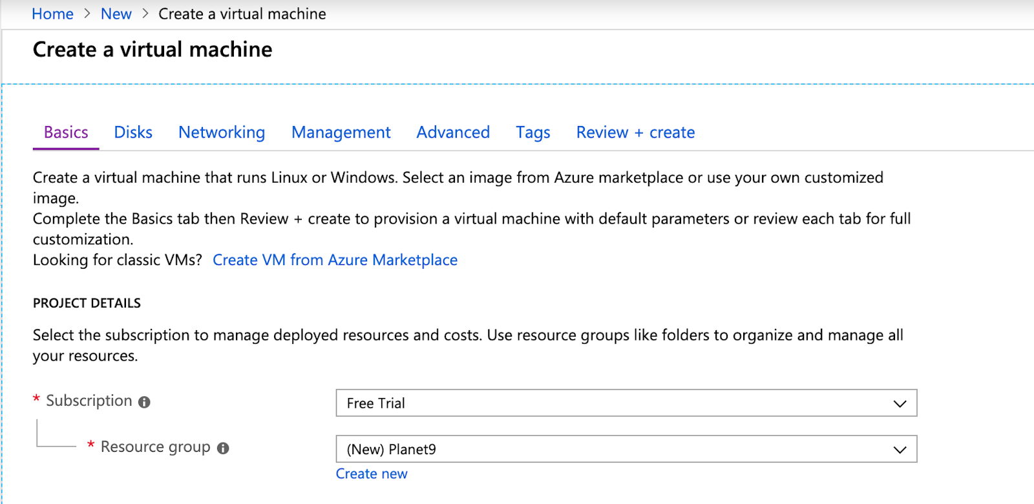Screen dimensions: 1034x504
Task: Open Create VM from Azure Marketplace link
Action: pyautogui.click(x=335, y=260)
